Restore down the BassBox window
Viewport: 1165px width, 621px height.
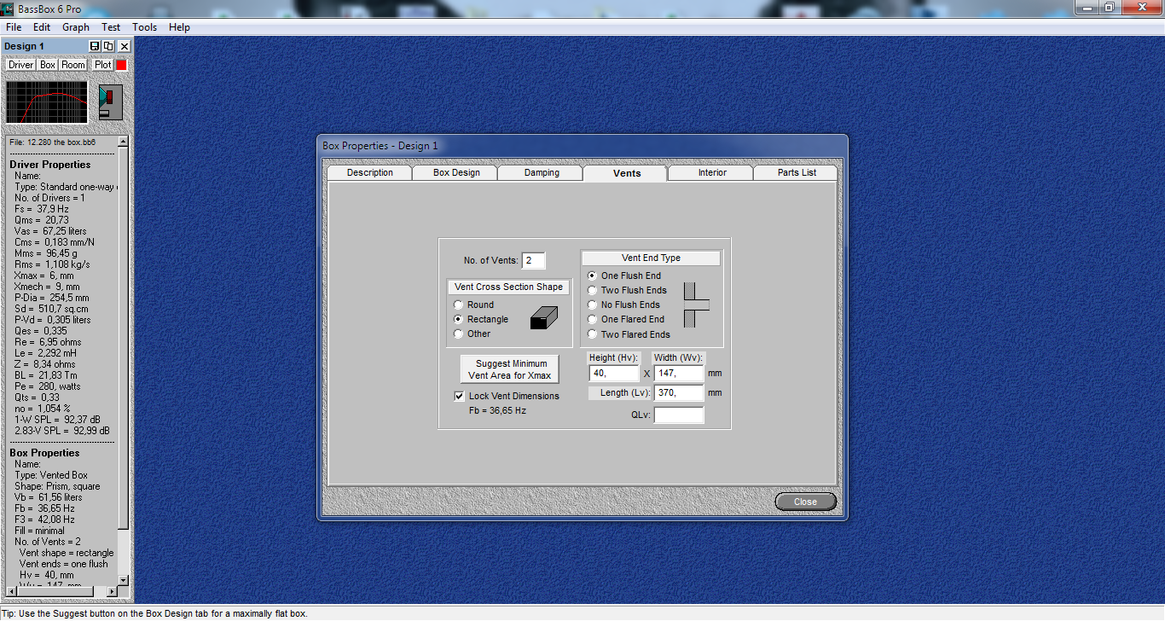[1109, 7]
